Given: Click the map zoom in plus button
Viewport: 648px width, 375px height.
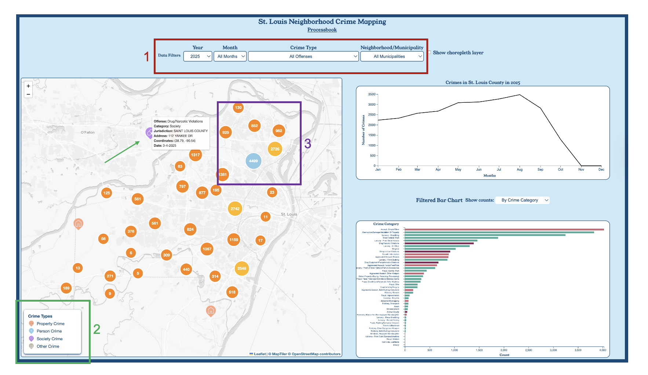Looking at the screenshot, I should coord(28,86).
